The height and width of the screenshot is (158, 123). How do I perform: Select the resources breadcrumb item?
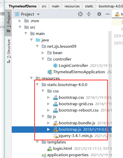(72, 6)
